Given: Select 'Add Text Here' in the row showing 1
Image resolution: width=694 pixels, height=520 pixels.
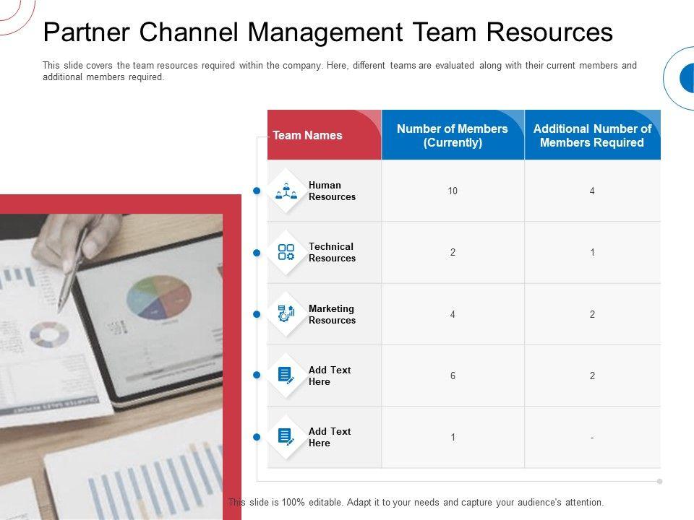Looking at the screenshot, I should coord(330,437).
